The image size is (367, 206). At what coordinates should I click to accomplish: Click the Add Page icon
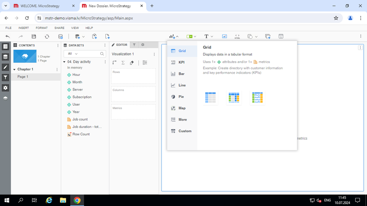click(x=107, y=36)
